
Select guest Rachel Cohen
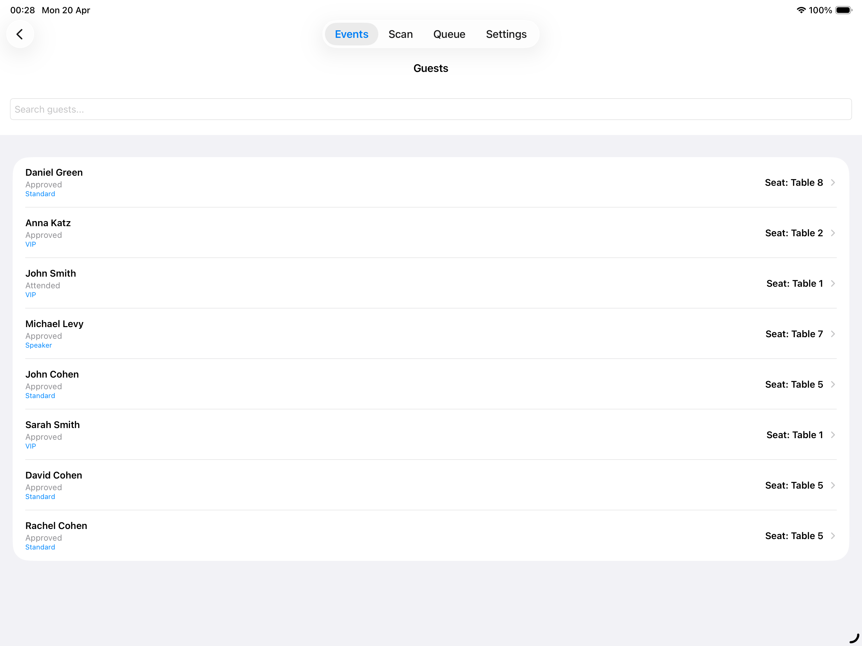[x=431, y=536]
